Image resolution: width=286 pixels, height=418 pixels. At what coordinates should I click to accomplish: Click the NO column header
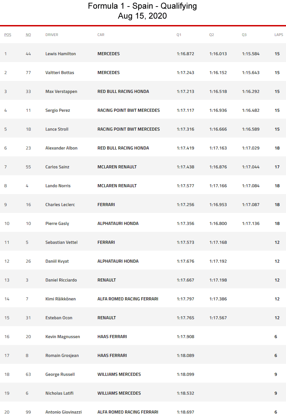pyautogui.click(x=28, y=35)
